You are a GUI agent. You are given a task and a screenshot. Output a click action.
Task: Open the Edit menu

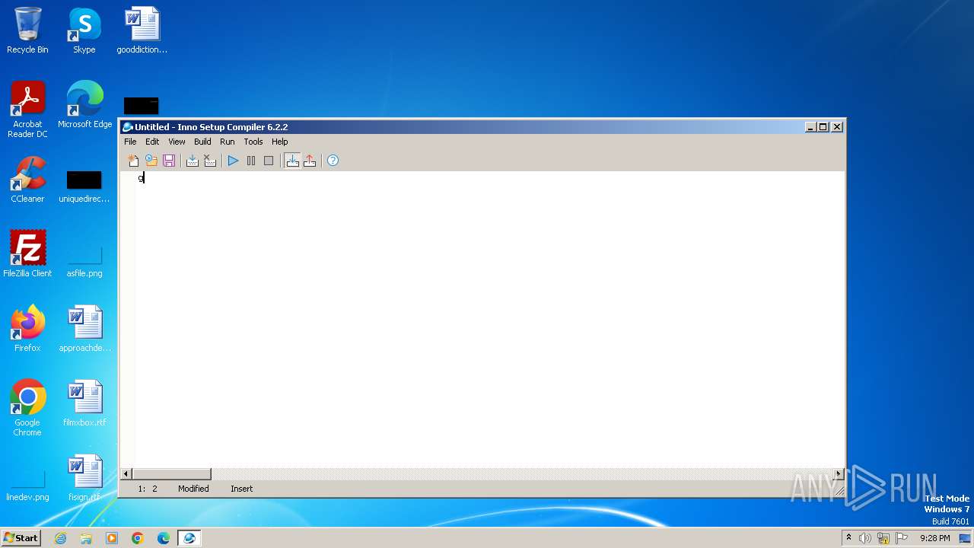click(152, 142)
